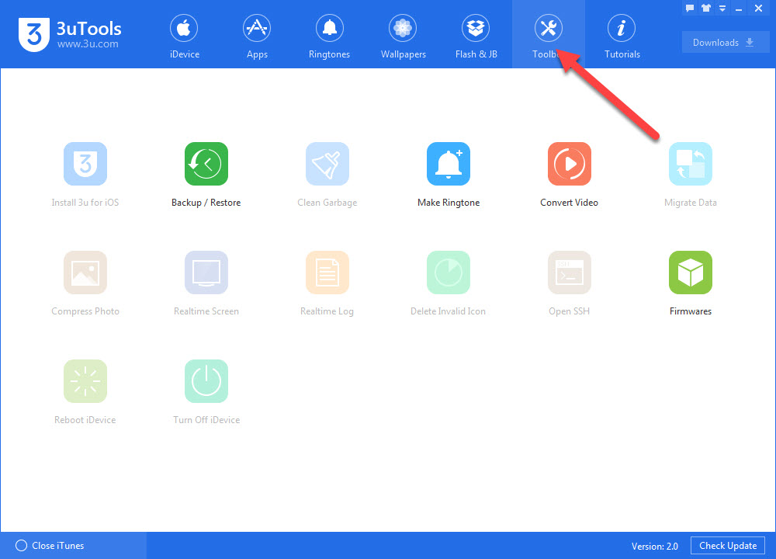The height and width of the screenshot is (559, 776).
Task: Open the Flash & JB section
Action: coord(476,36)
